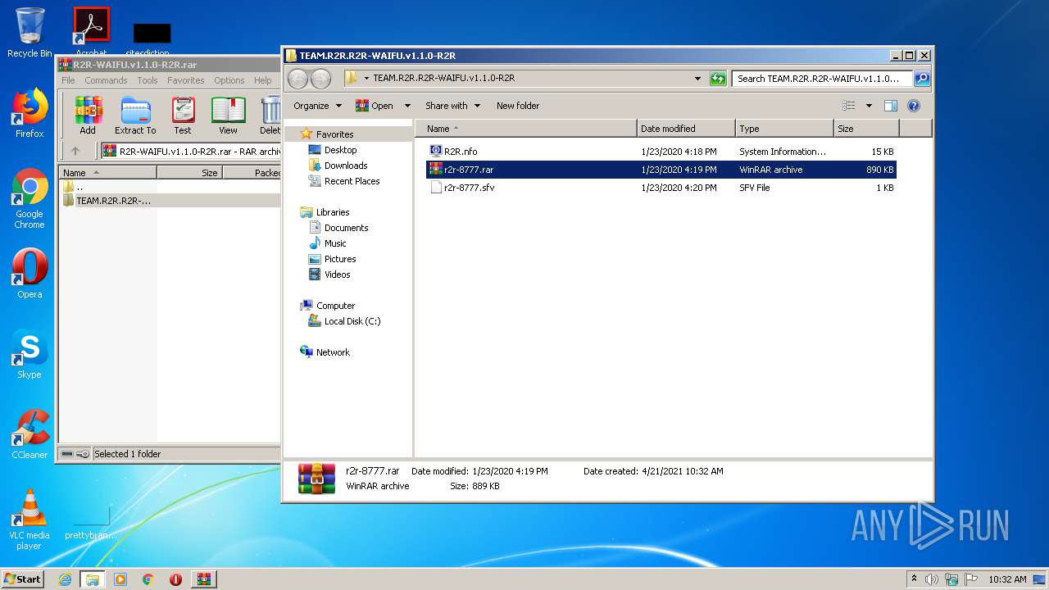Viewport: 1049px width, 590px height.
Task: Select Downloads in the Favorites pane
Action: pos(345,166)
